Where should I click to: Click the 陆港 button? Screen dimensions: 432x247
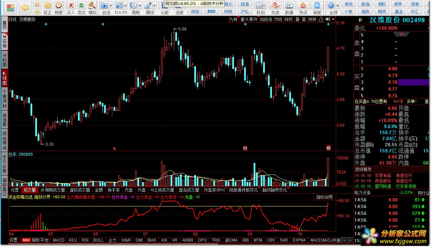(x=244, y=4)
